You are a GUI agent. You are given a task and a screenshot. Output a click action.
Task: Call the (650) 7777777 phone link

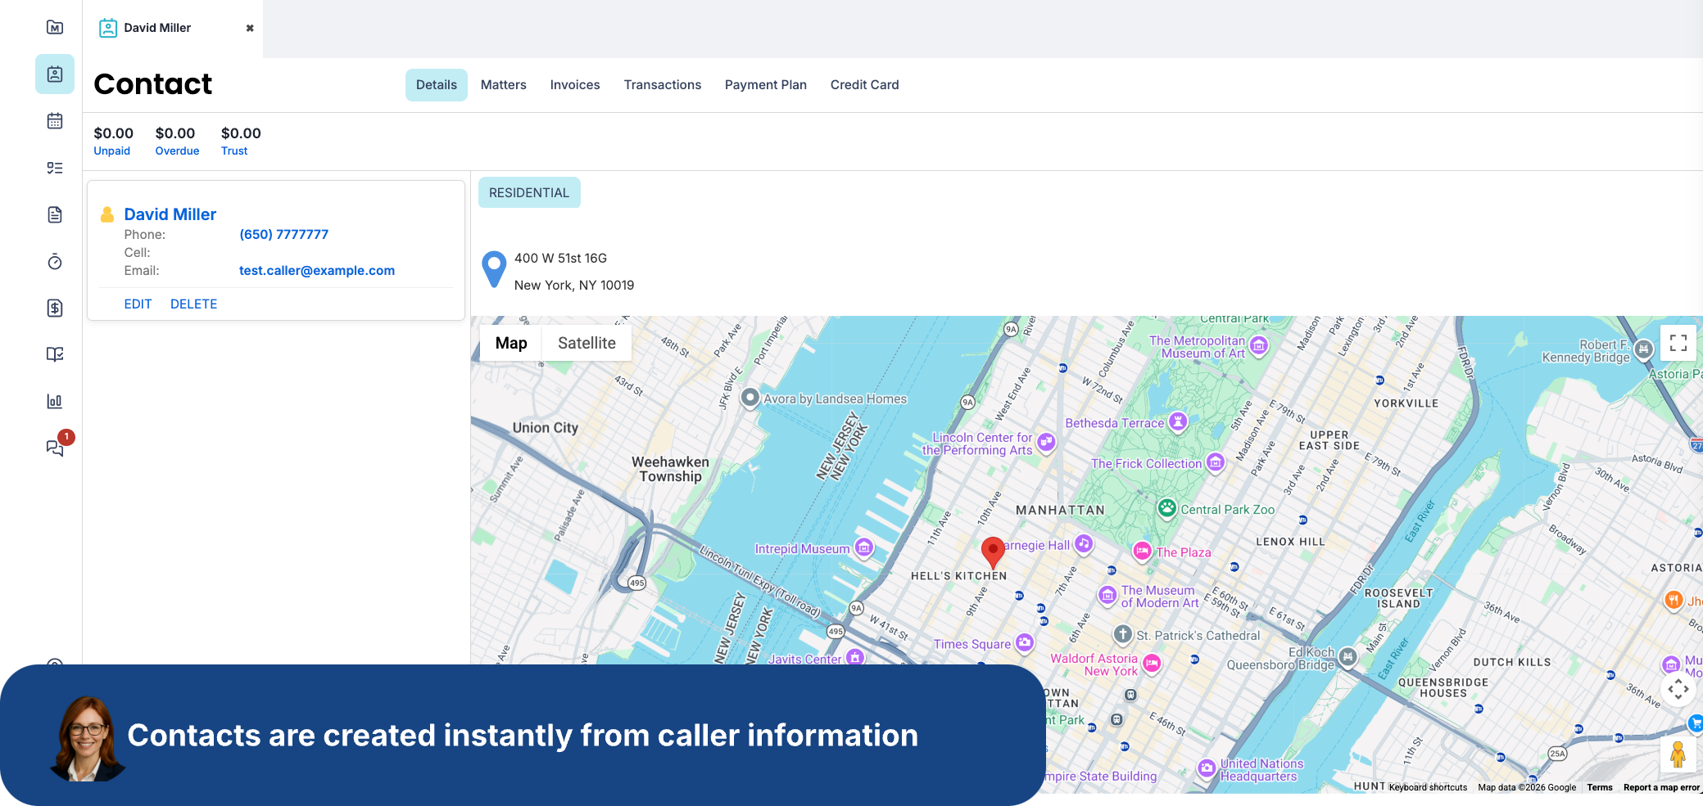[283, 235]
